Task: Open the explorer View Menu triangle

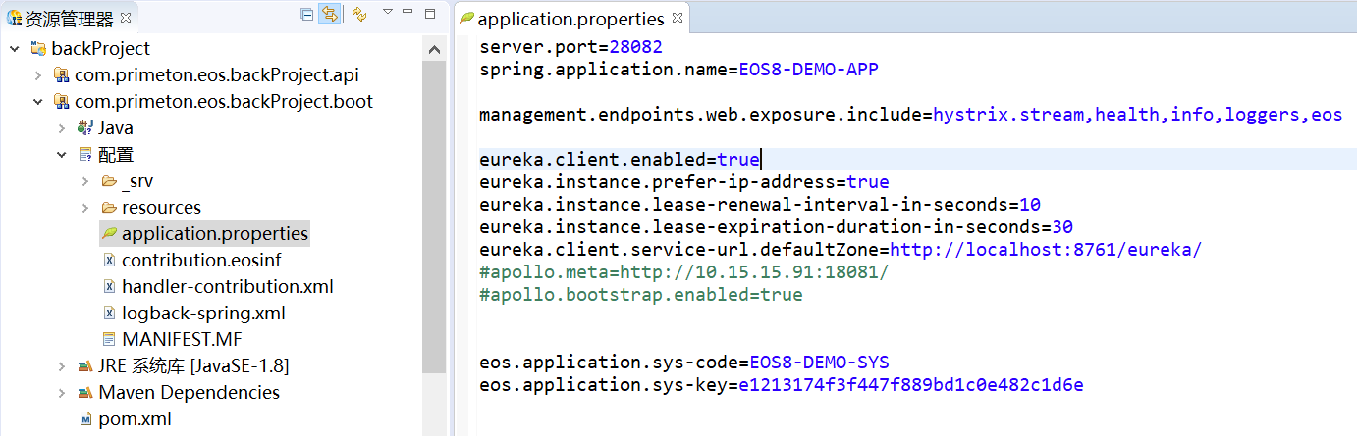Action: pyautogui.click(x=387, y=12)
